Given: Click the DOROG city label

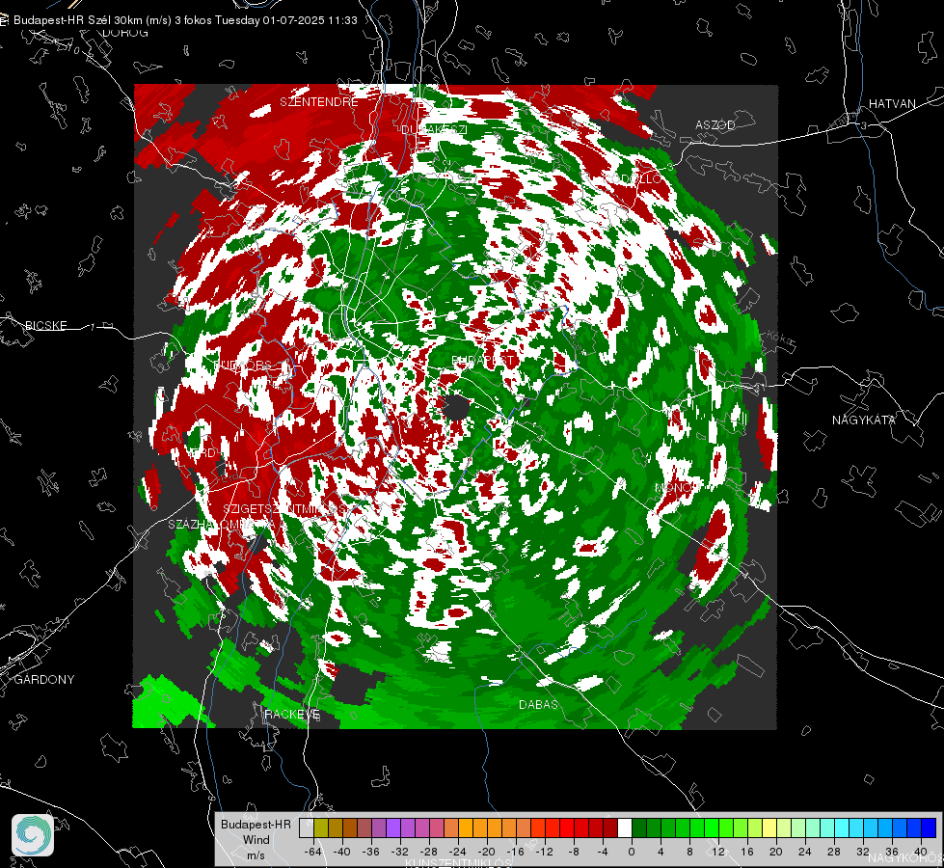Looking at the screenshot, I should pyautogui.click(x=124, y=33).
